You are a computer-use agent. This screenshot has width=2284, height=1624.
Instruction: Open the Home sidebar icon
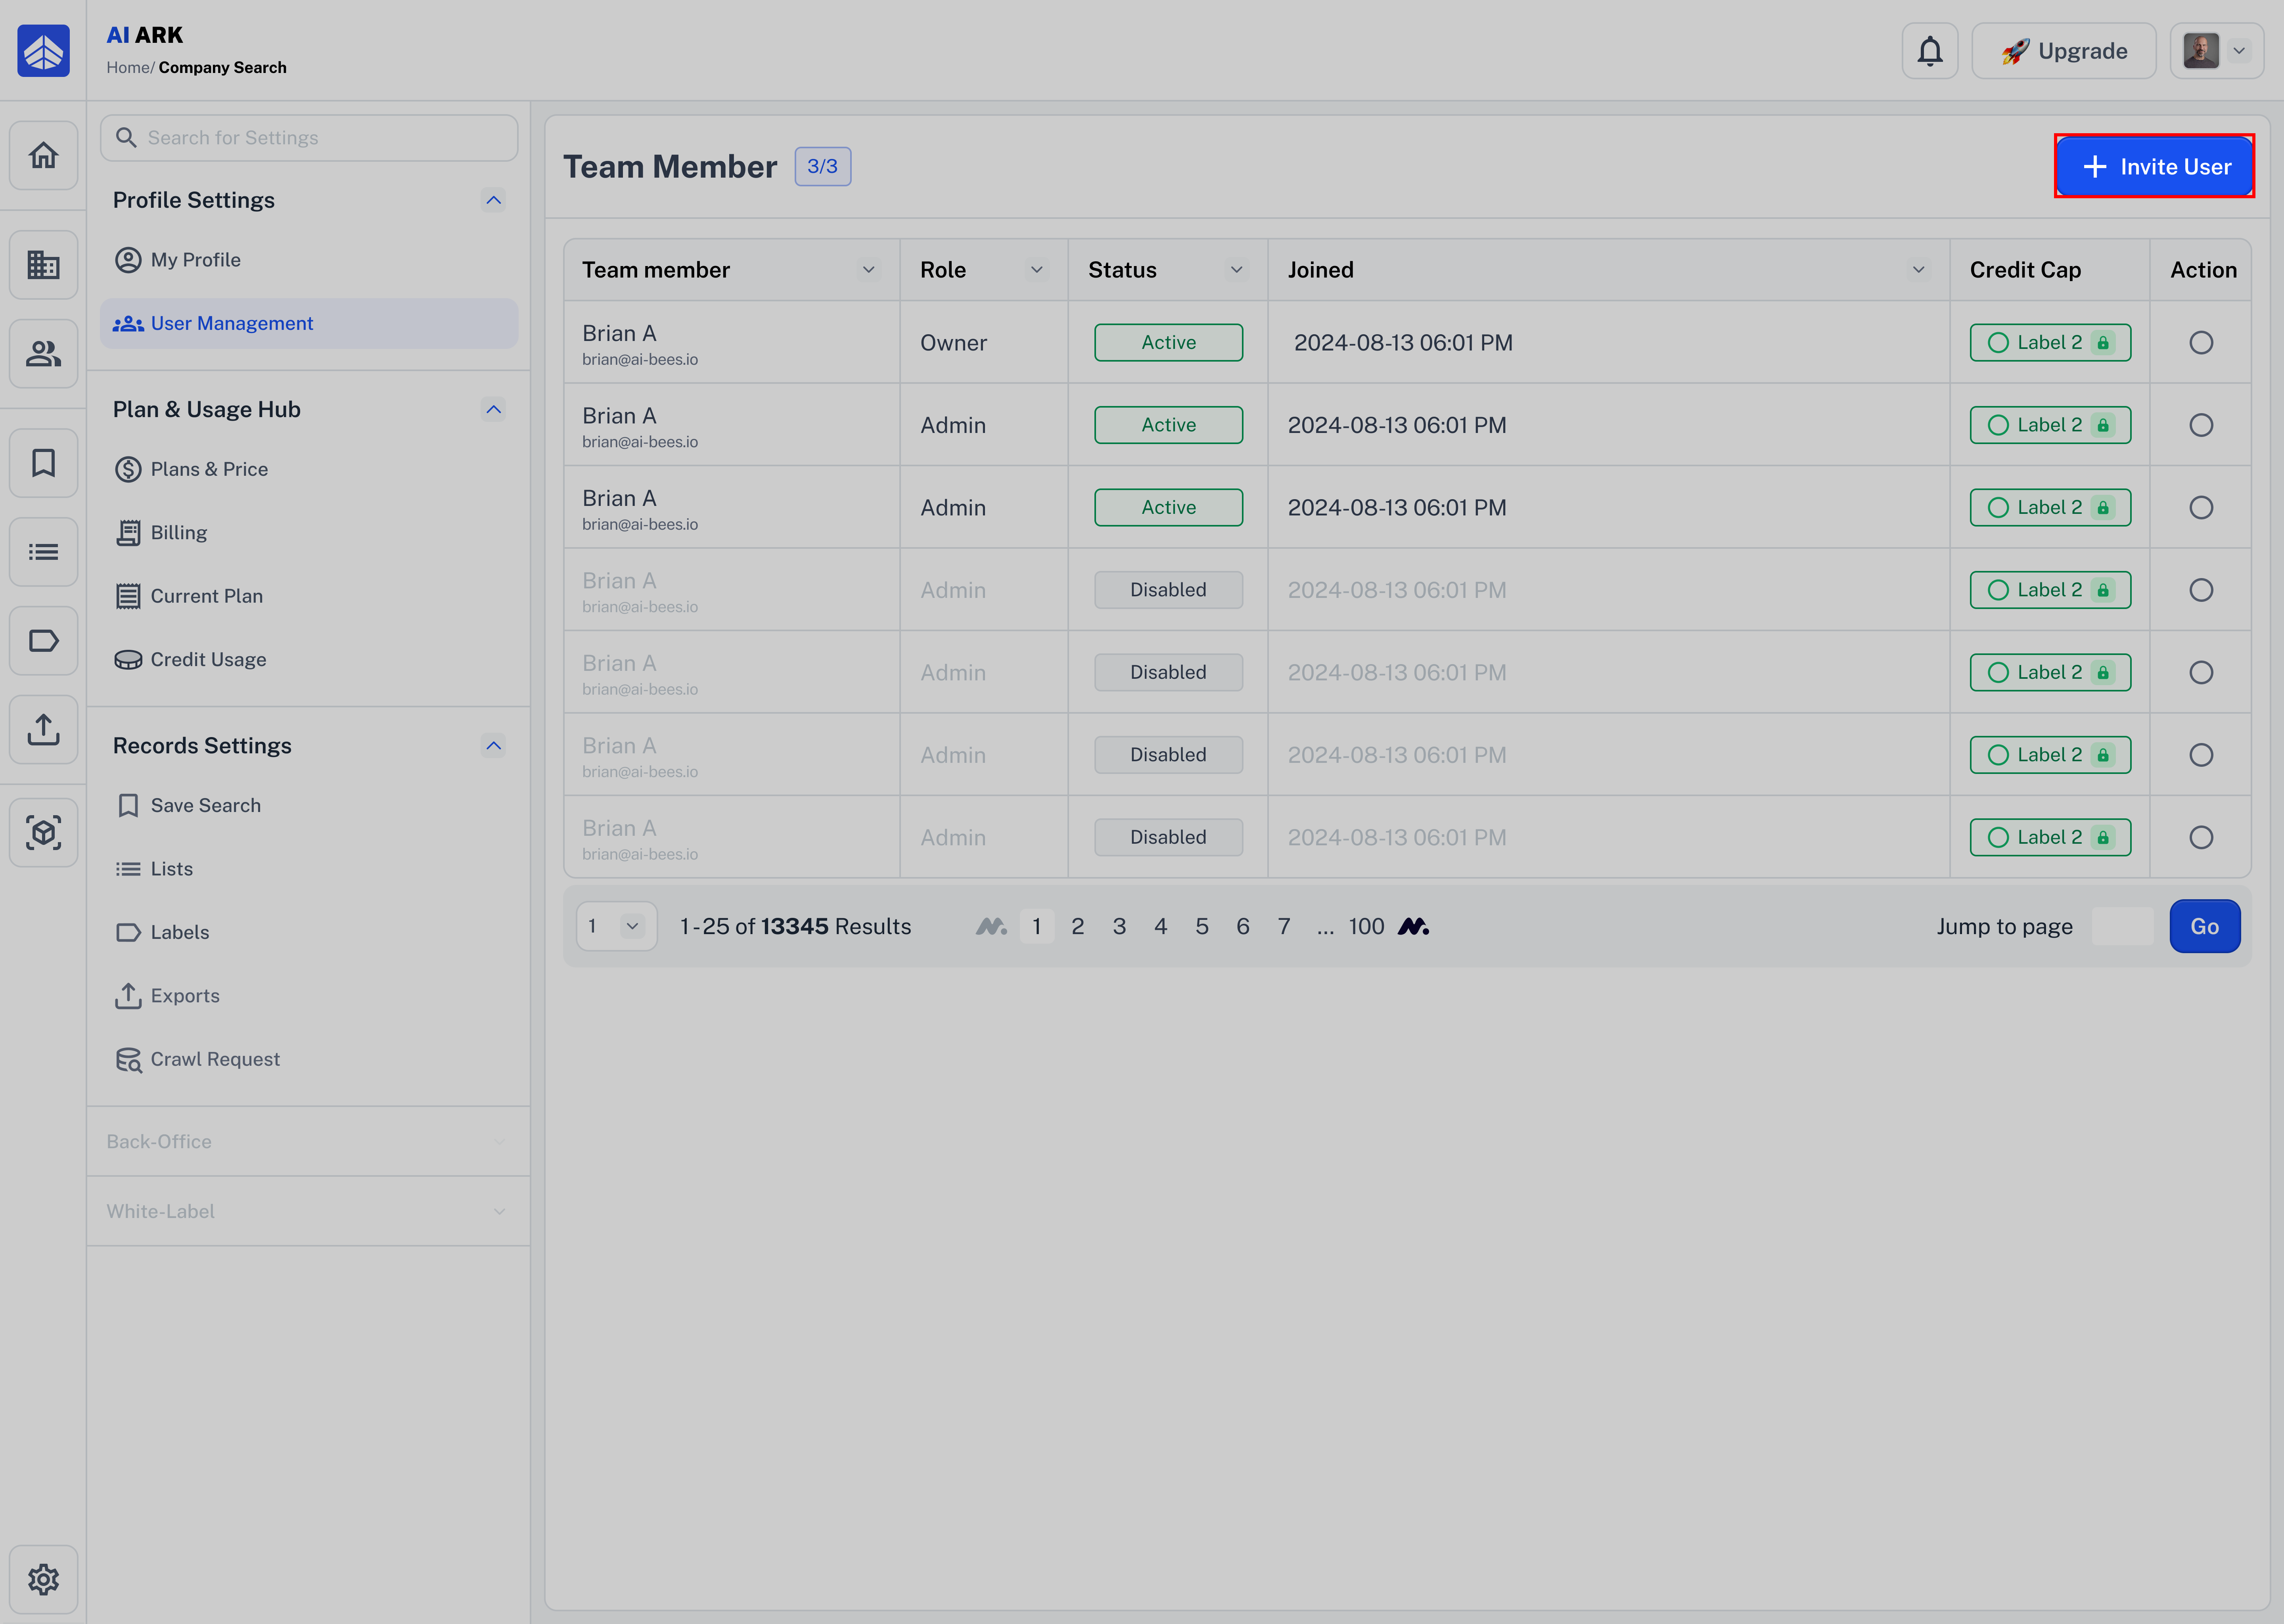(x=43, y=155)
